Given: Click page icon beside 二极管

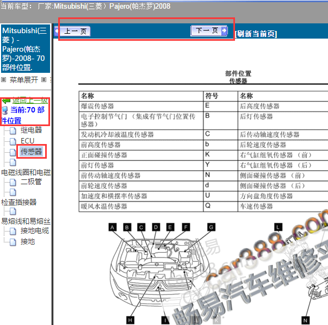Looking at the screenshot, I should (x=13, y=182).
